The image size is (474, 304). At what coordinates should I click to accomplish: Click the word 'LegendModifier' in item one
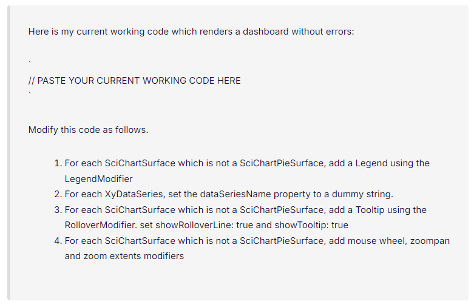point(98,179)
